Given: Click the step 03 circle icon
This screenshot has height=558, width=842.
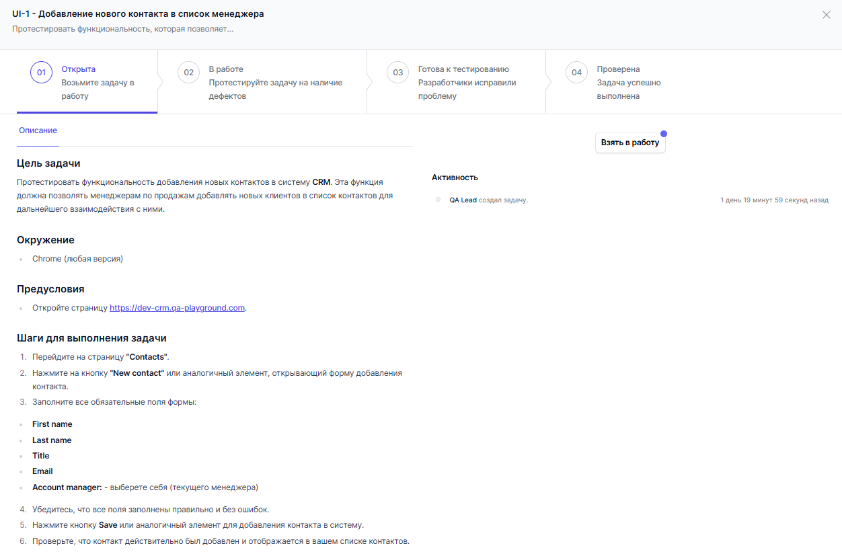Looking at the screenshot, I should pos(397,72).
